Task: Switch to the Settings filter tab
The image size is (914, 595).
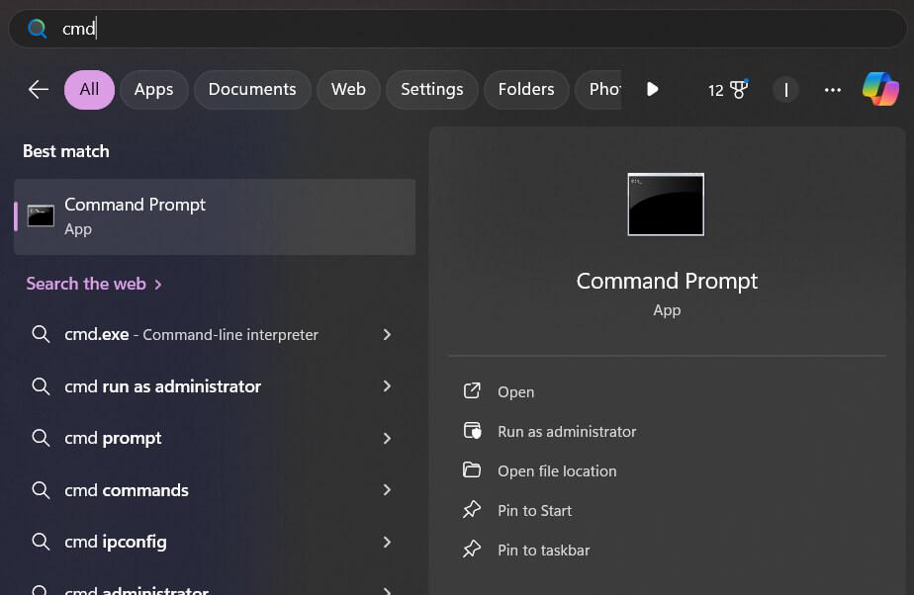Action: 432,90
